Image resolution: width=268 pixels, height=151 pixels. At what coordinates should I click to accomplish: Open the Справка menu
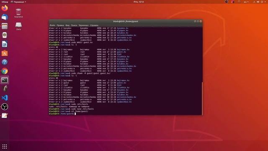(x=94, y=25)
